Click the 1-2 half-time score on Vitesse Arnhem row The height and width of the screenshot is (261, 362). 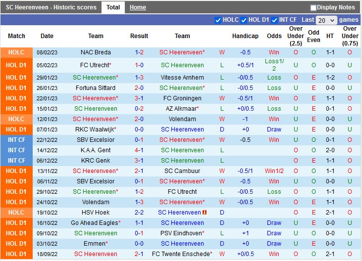point(330,78)
